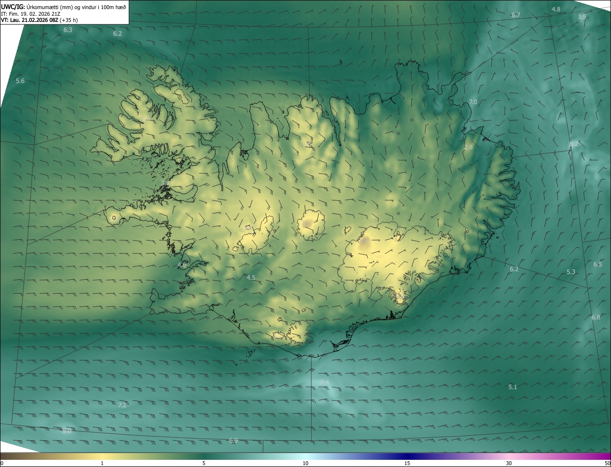611x467 pixels.
Task: Select the 0.6 label on the large glacier
Action: tap(364, 242)
